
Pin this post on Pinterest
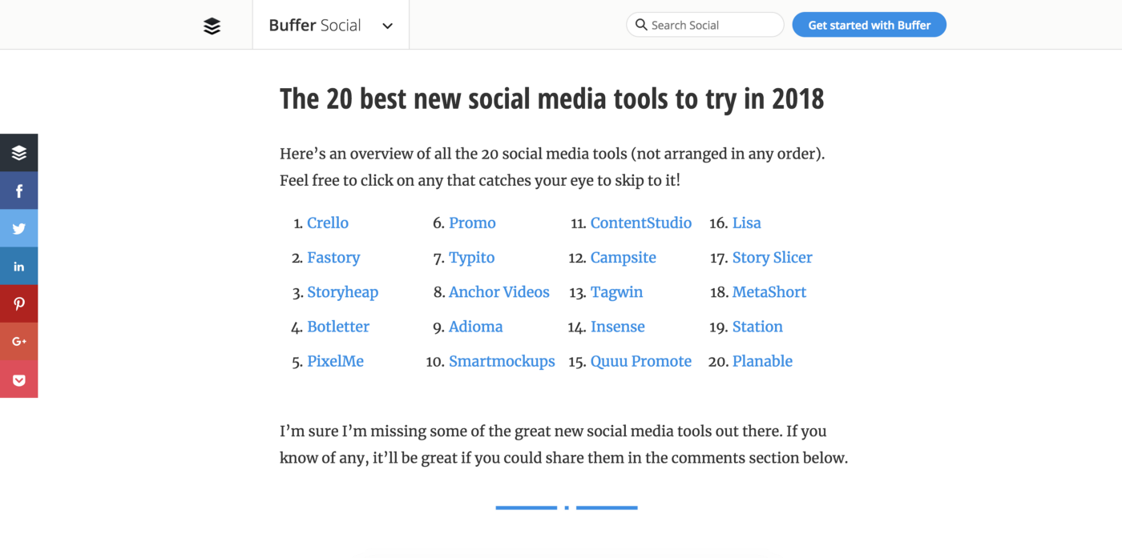tap(19, 303)
